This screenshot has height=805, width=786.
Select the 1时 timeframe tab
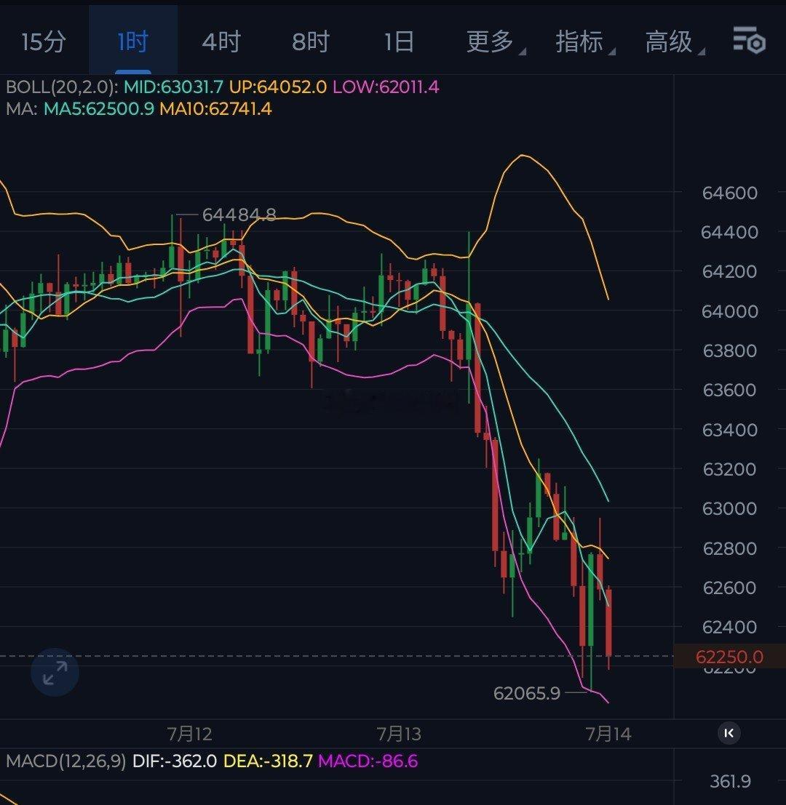point(133,41)
